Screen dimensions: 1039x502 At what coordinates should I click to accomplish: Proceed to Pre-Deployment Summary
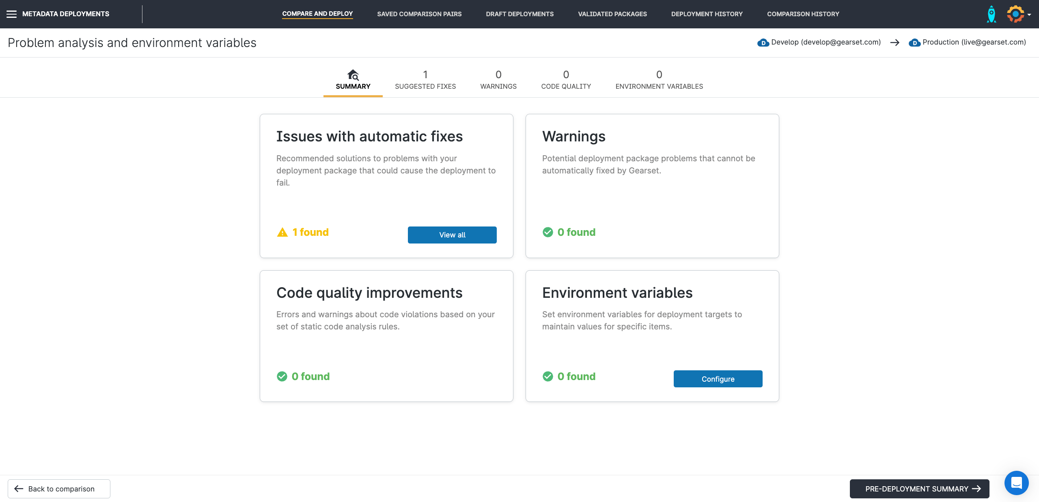(920, 489)
